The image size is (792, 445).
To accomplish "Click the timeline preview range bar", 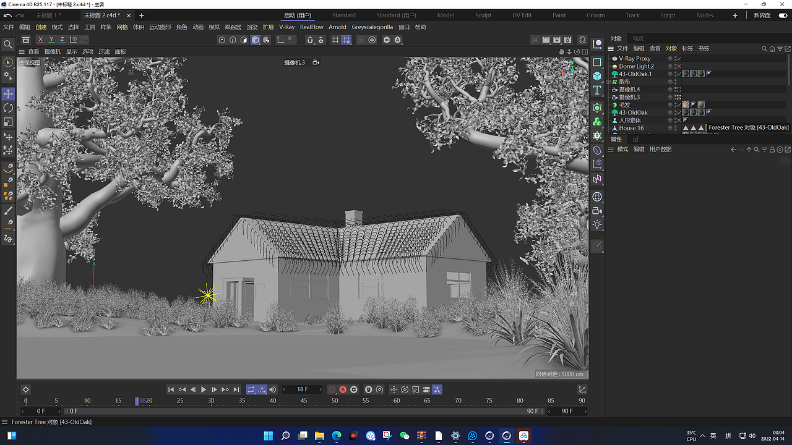I will click(304, 411).
